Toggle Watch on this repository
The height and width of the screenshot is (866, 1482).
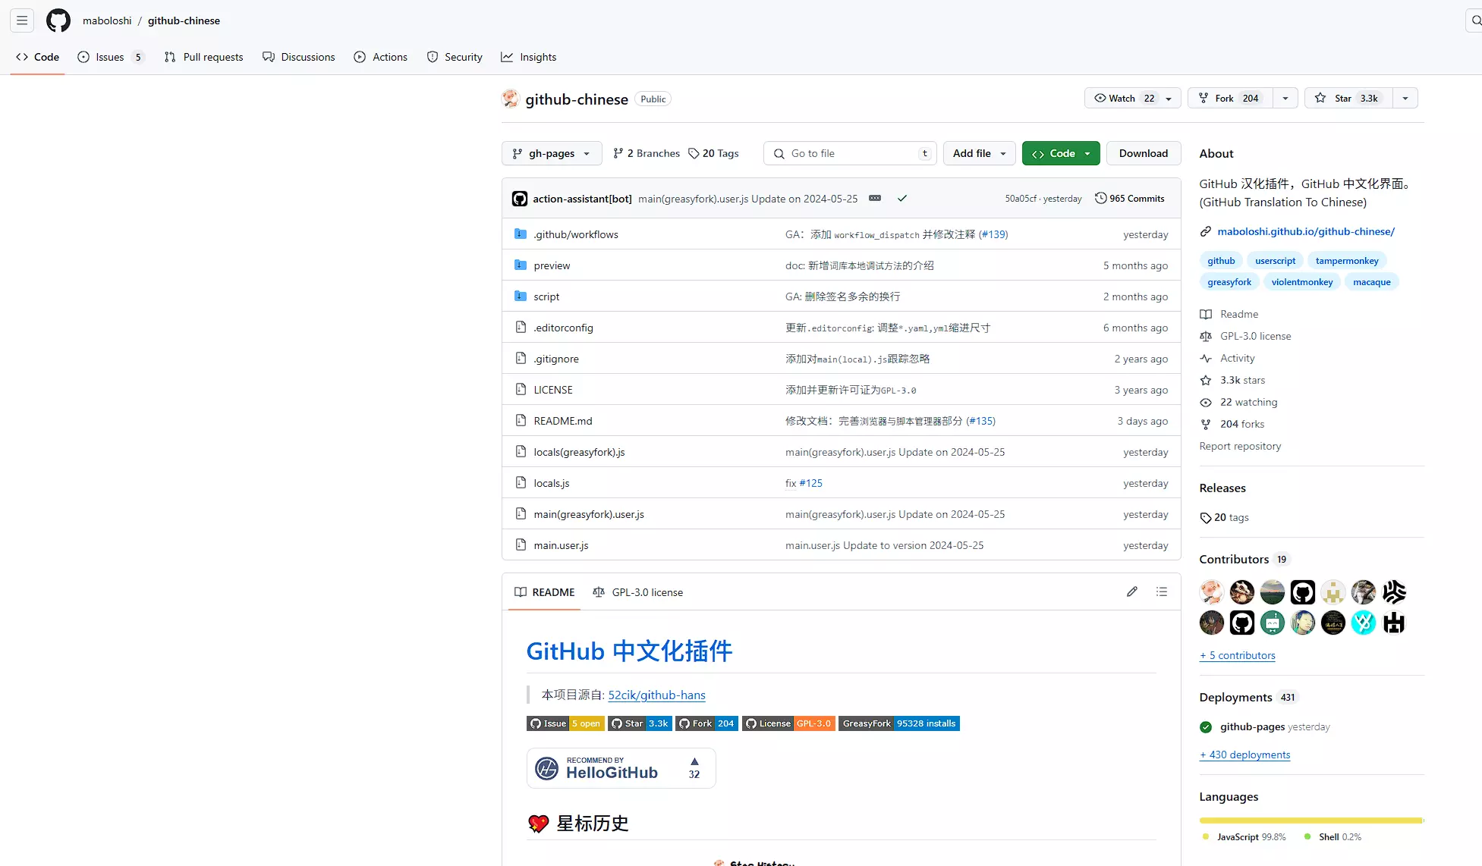click(x=1122, y=98)
